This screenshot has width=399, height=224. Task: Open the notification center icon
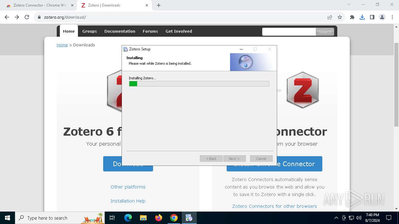[389, 218]
